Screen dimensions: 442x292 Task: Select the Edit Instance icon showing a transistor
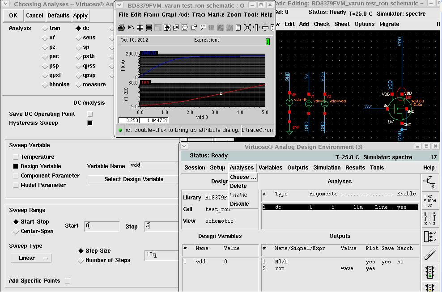[430, 182]
